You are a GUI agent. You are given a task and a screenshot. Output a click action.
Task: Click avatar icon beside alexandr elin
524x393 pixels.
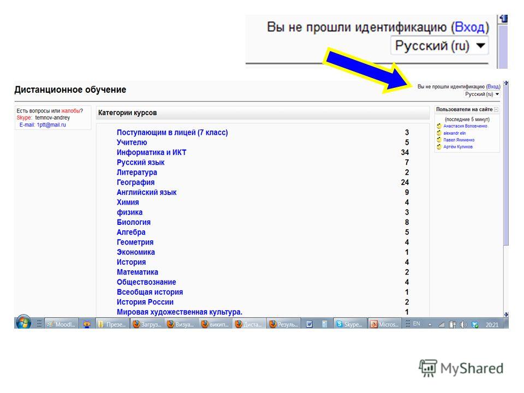(x=439, y=133)
